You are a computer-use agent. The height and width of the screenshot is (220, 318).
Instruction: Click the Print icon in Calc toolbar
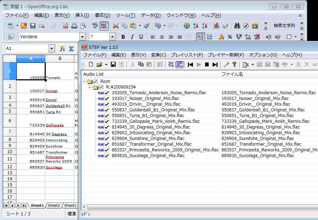coord(74,26)
